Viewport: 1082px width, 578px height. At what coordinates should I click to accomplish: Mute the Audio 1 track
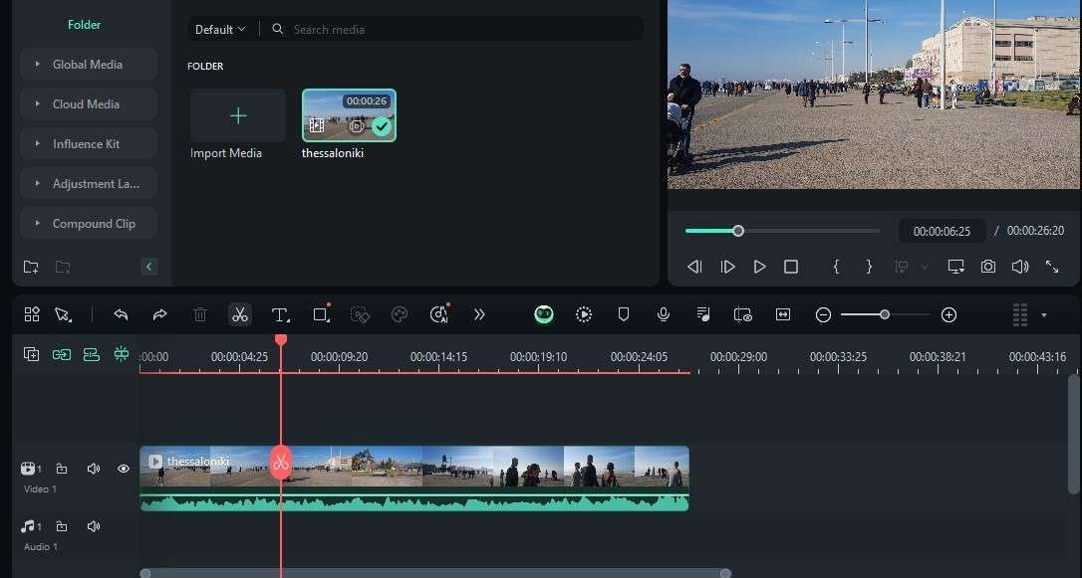click(x=94, y=526)
